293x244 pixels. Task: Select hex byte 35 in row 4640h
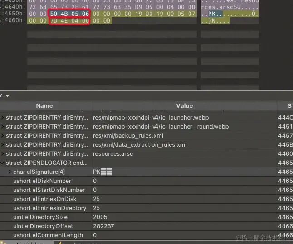point(128,7)
